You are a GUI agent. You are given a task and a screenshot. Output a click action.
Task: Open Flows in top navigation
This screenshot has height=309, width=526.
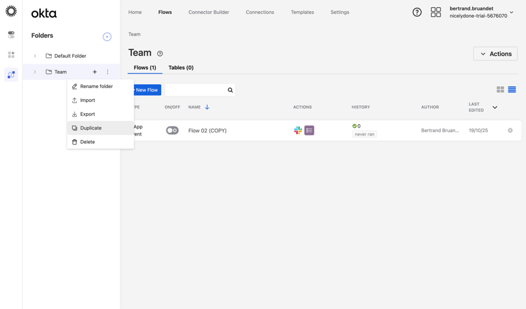(x=165, y=12)
